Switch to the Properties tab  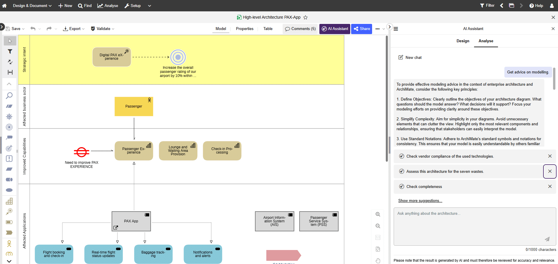pyautogui.click(x=244, y=29)
